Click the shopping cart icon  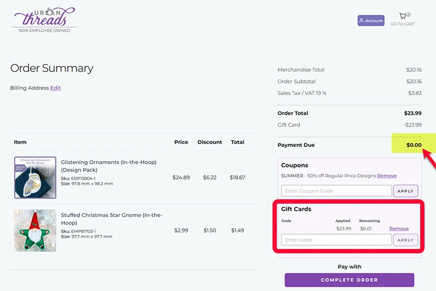point(403,16)
